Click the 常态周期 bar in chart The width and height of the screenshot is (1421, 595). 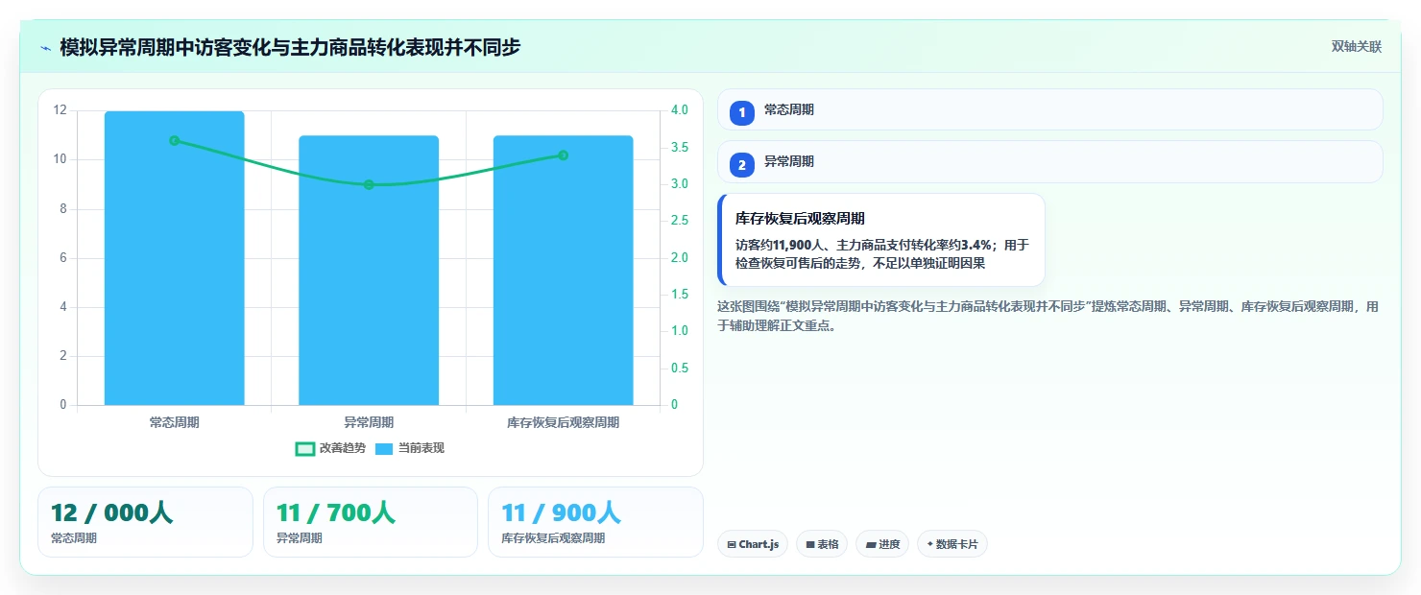click(x=175, y=258)
